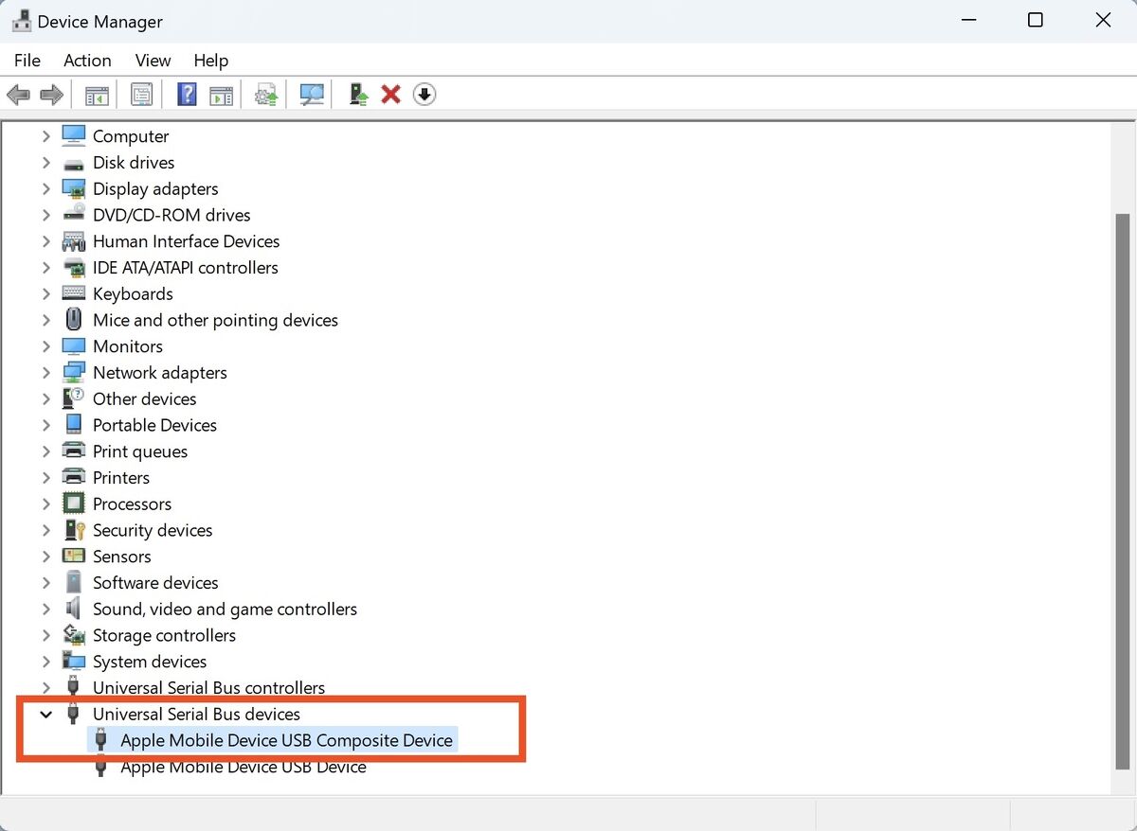This screenshot has height=831, width=1137.
Task: Expand the Software devices chevron
Action: 45,583
